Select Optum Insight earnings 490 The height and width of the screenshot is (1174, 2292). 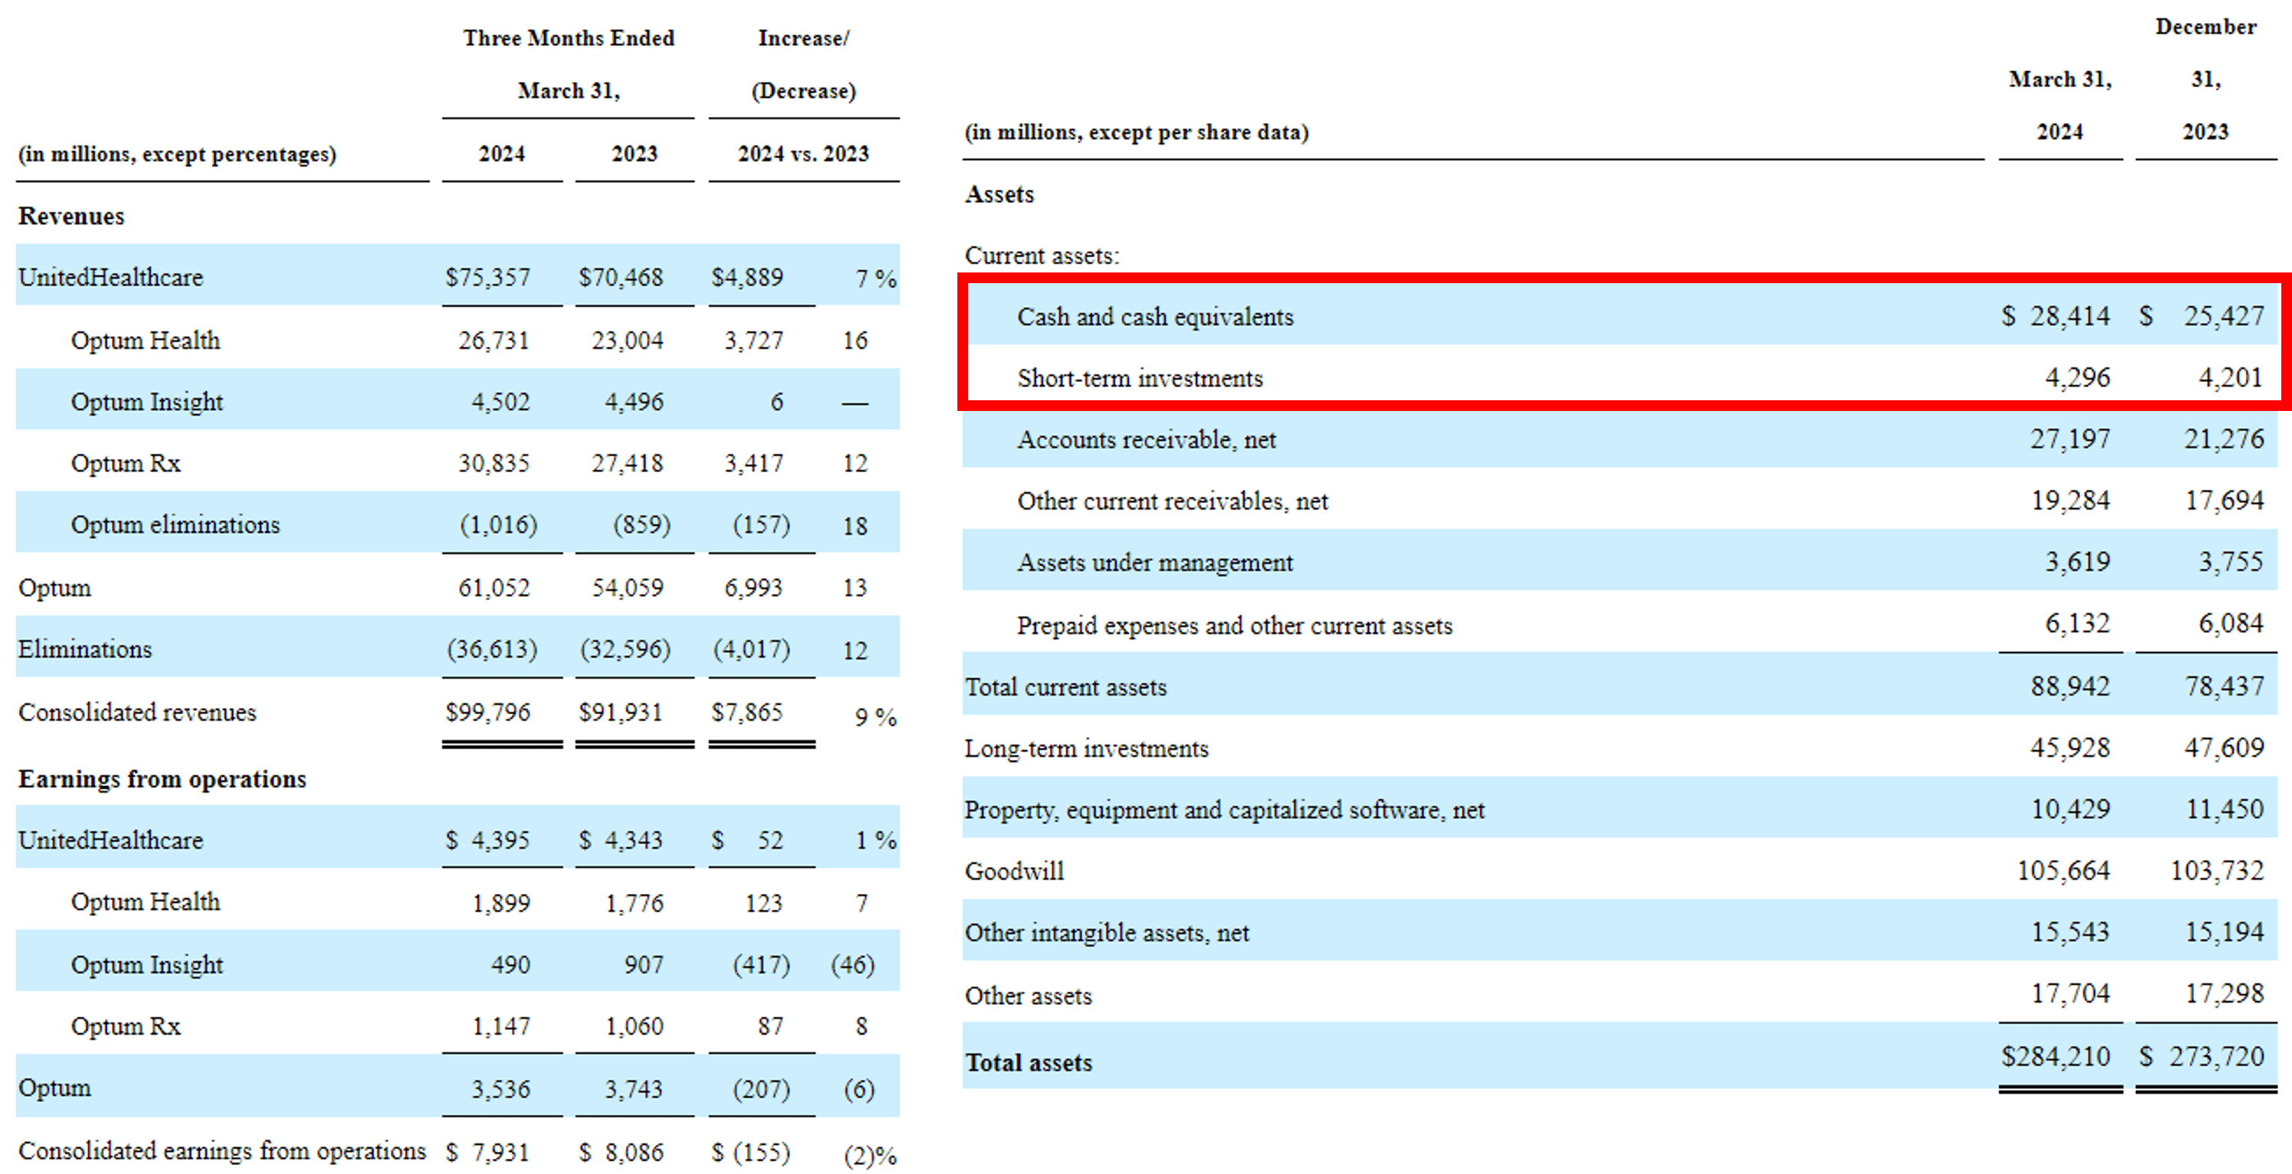coord(510,965)
